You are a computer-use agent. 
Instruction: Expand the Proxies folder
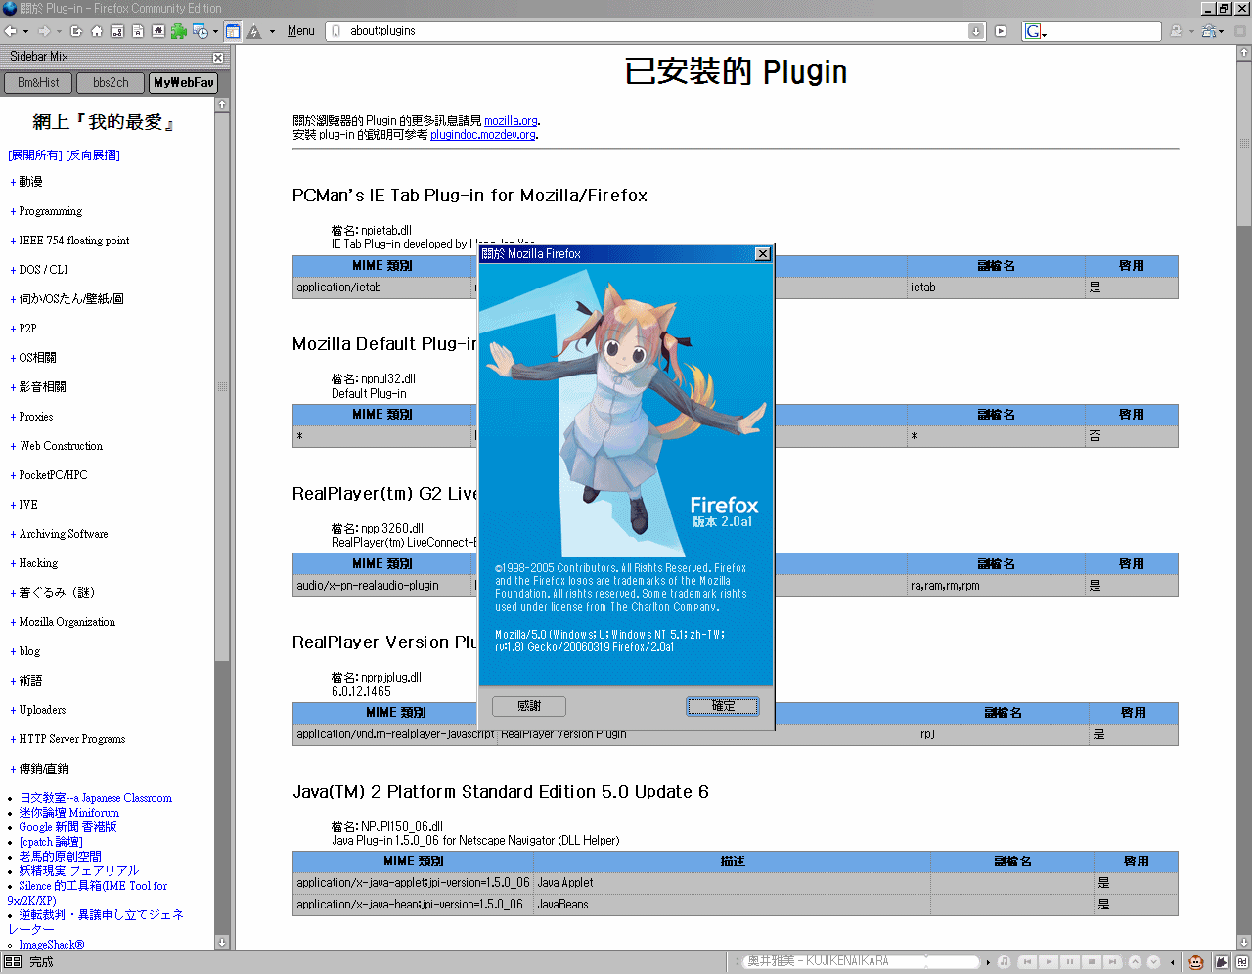13,417
